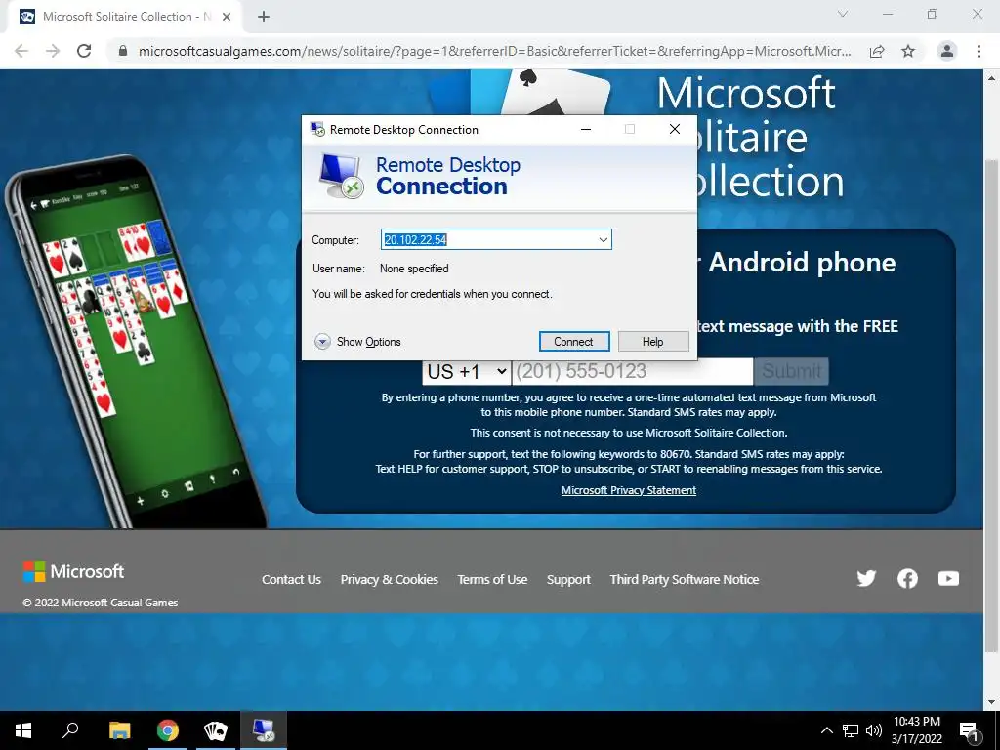Open the Chrome three-dot menu
The image size is (1000, 750).
979,51
